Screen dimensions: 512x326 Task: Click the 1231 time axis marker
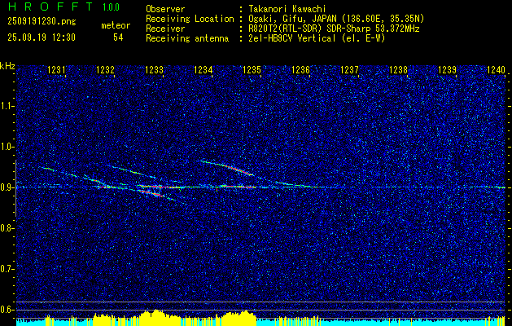point(56,69)
